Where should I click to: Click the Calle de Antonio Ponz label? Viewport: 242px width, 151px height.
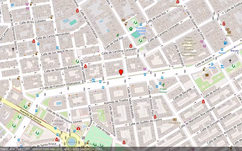pyautogui.click(x=151, y=102)
